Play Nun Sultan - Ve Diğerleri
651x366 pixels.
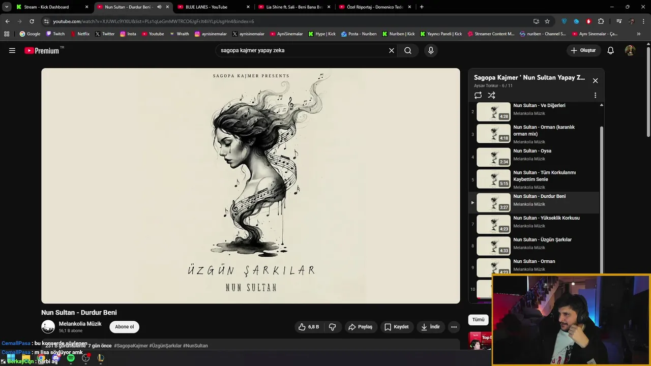tap(535, 112)
